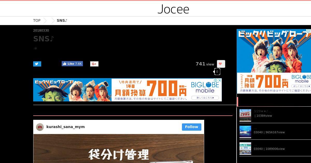The image size is (311, 163).
Task: Click the 3/29★★♪ ranking article title
Action: (x=263, y=111)
